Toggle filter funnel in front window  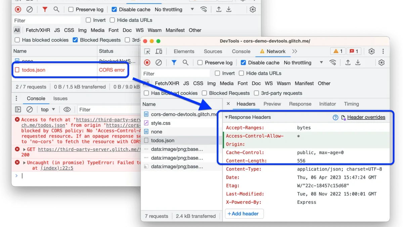(174, 63)
